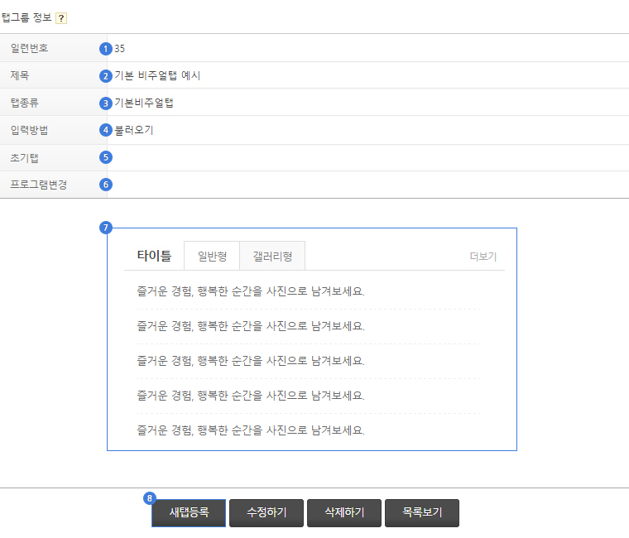Open the 더보기 link in the preview

[x=483, y=257]
